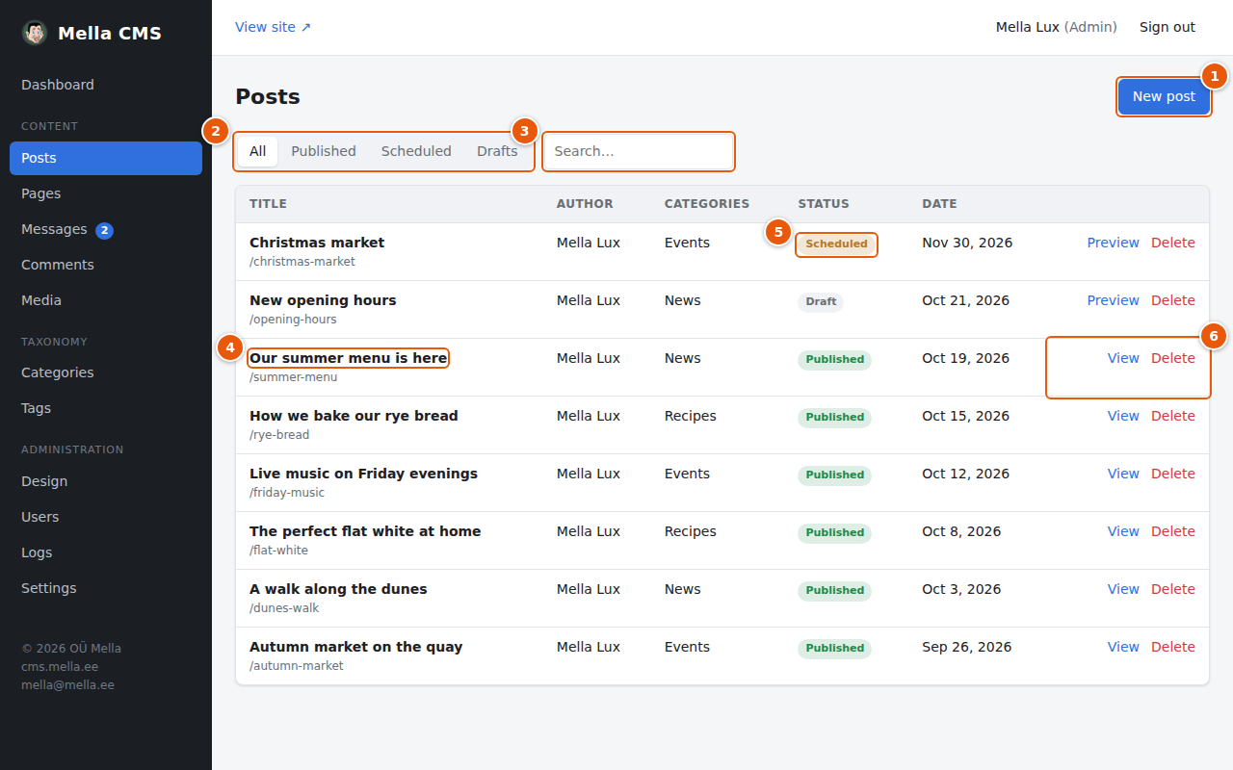1233x770 pixels.
Task: Focus the Search posts field
Action: pyautogui.click(x=639, y=151)
